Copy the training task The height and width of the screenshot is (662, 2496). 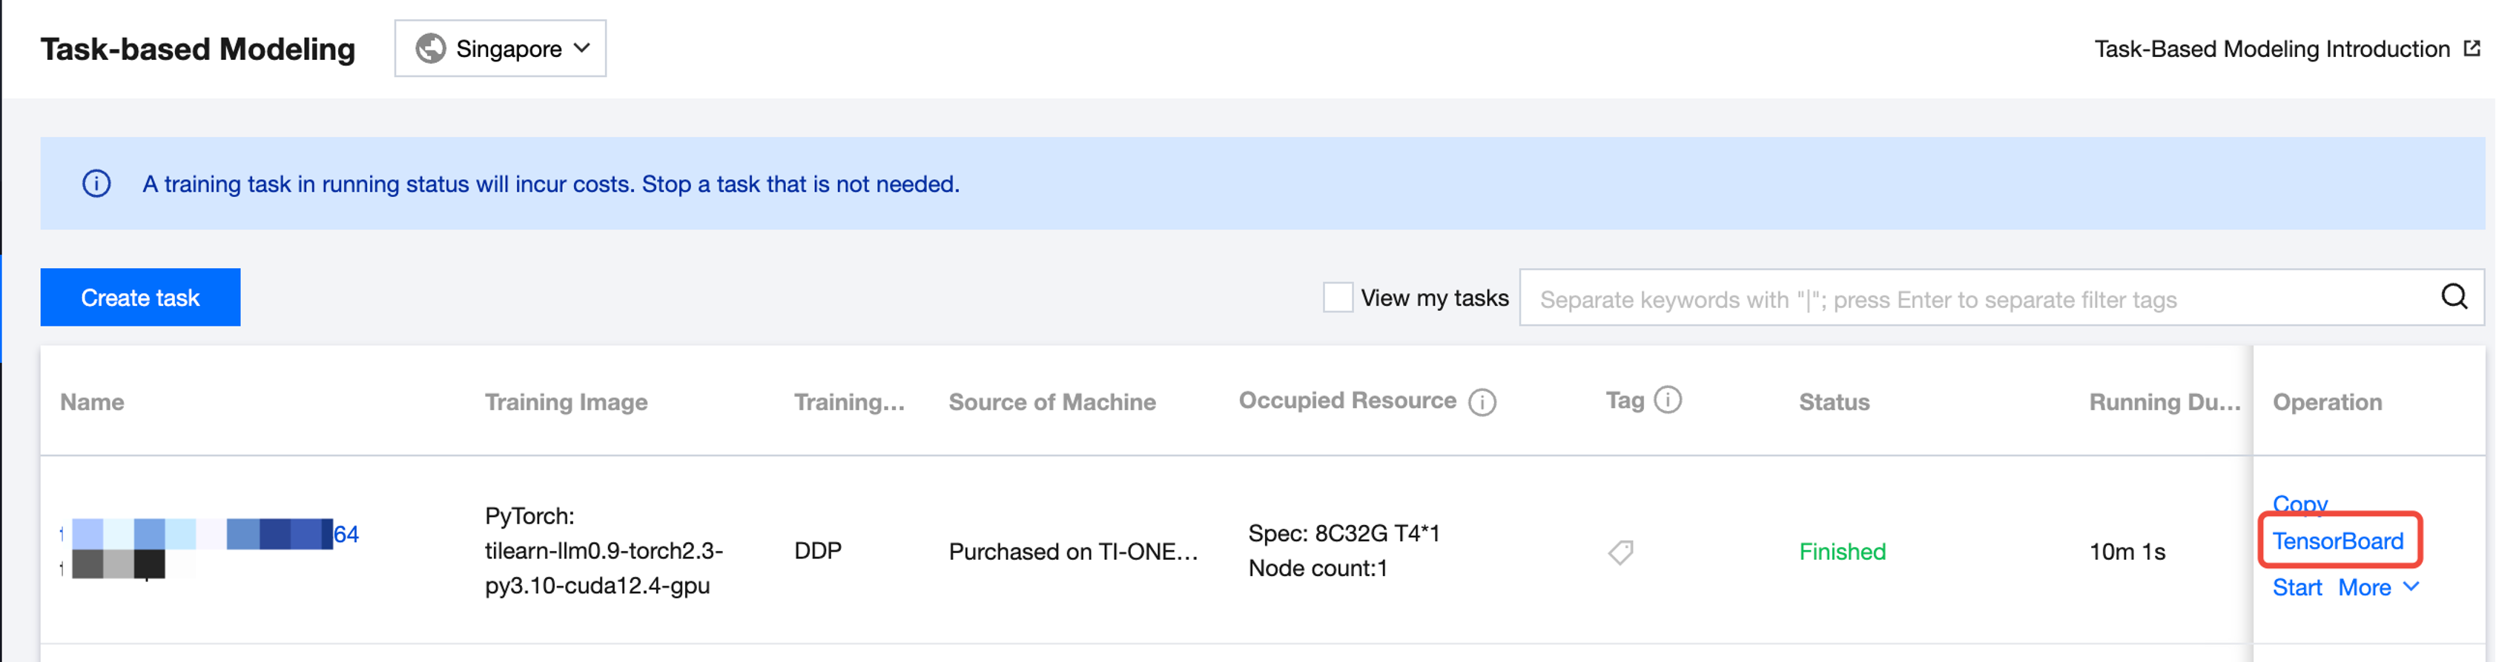[2298, 504]
